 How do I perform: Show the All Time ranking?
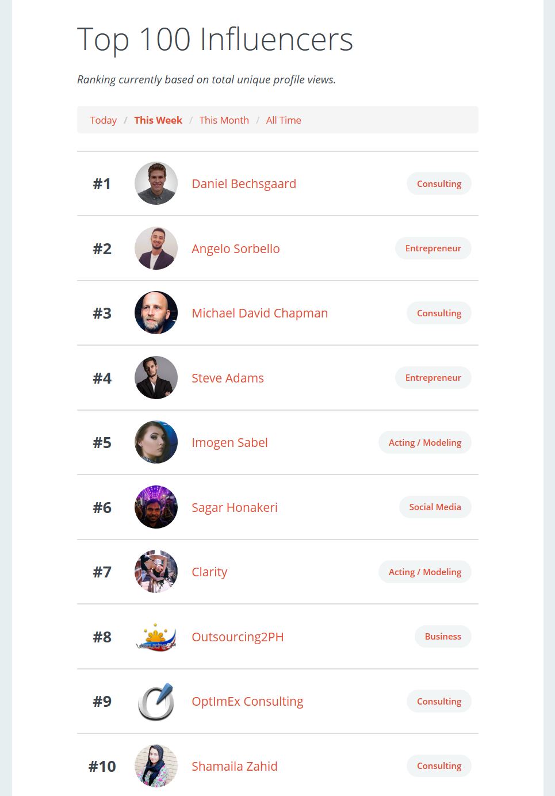(x=284, y=120)
